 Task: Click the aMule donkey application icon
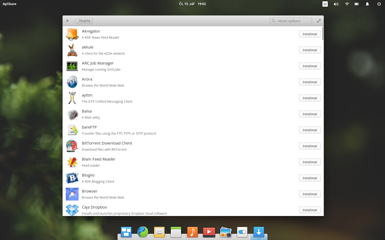click(x=72, y=50)
